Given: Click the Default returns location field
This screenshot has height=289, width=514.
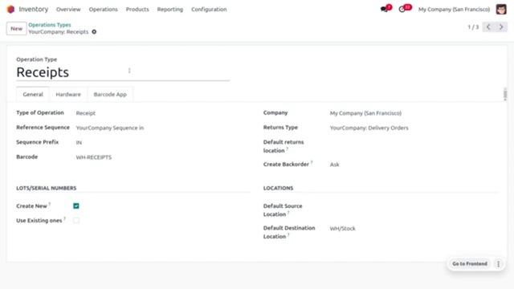Looking at the screenshot, I should [x=413, y=143].
